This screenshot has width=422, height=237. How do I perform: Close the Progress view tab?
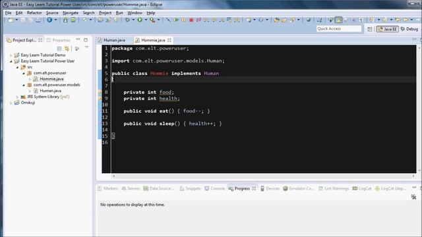254,189
